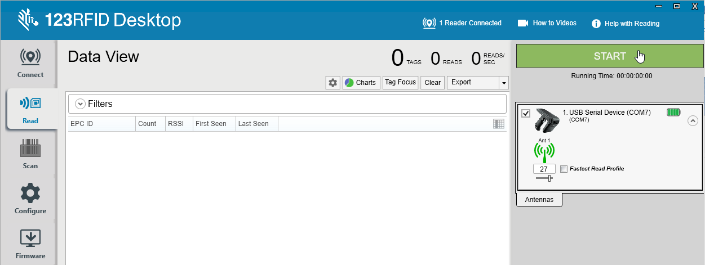Switch to the Read tab

click(x=30, y=109)
